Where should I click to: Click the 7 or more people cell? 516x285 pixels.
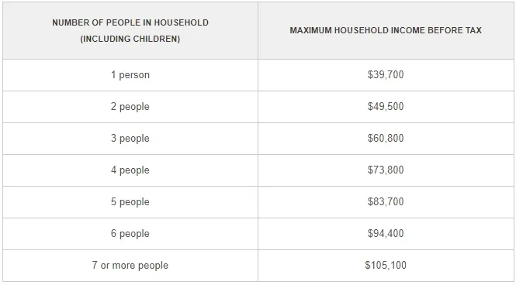(x=130, y=266)
